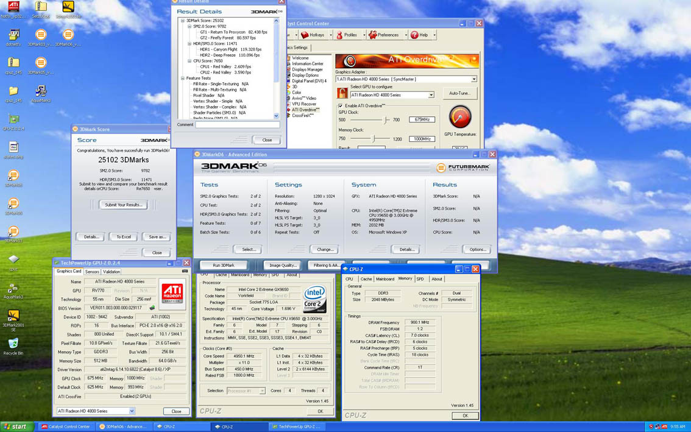Screen dimensions: 691x432
Task: Click Result Details scrollbar down arrow
Action: [276, 116]
